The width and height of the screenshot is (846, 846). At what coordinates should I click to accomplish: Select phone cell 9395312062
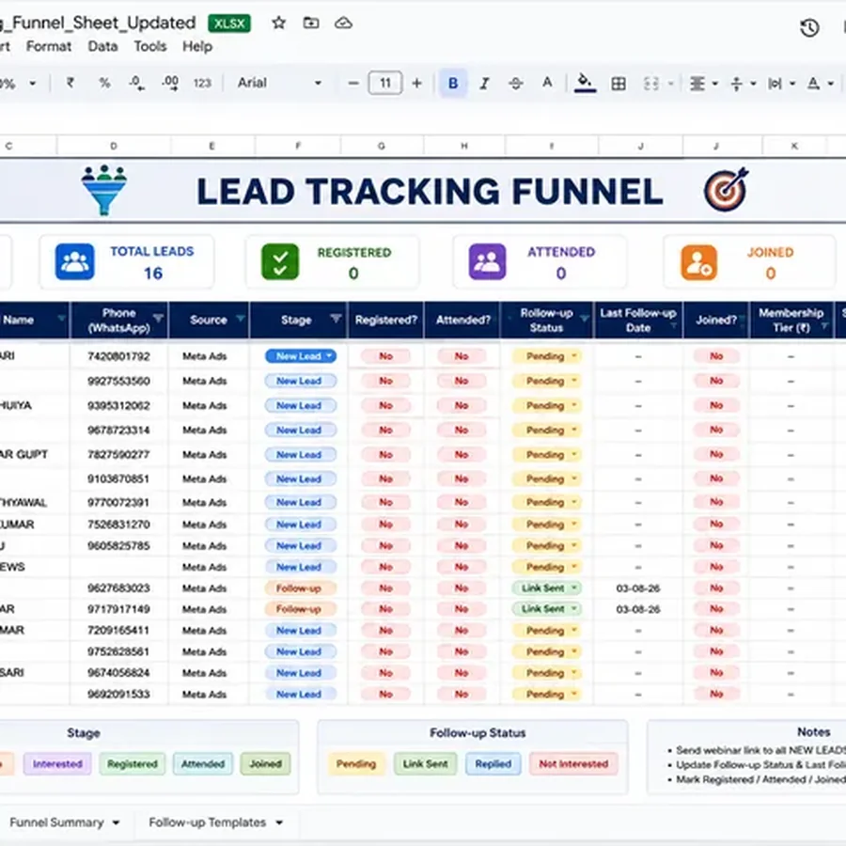point(118,406)
